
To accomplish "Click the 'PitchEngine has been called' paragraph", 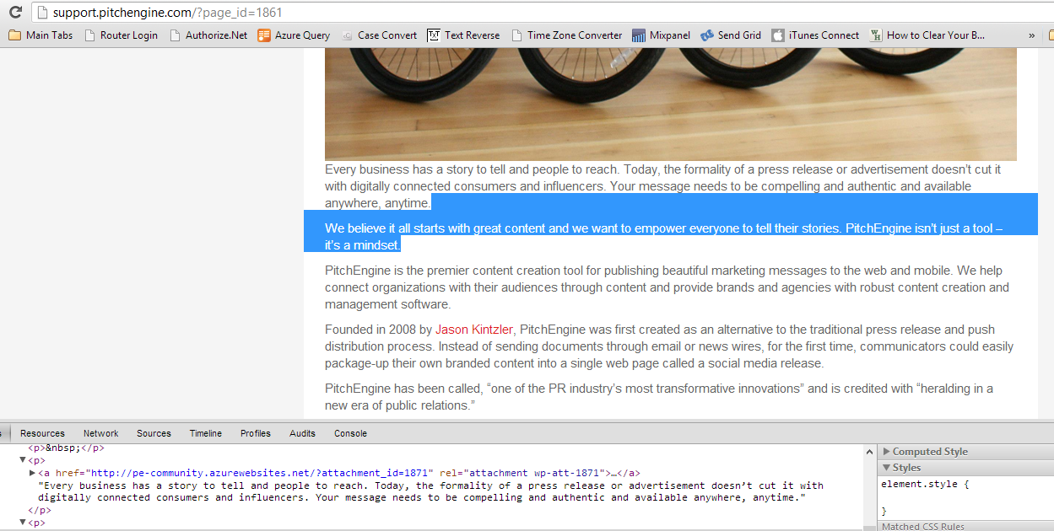I will (x=659, y=397).
